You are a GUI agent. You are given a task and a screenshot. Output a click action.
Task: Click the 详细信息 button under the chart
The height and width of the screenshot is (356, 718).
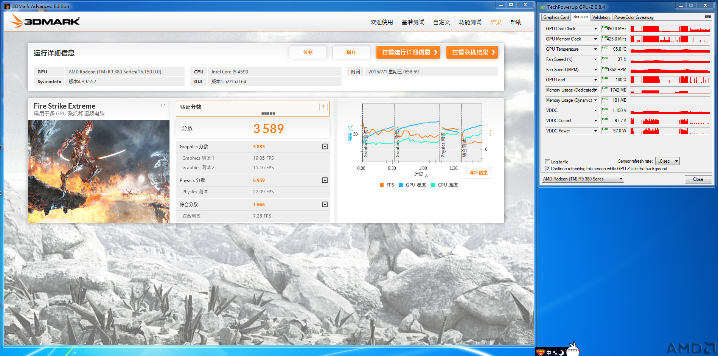[x=479, y=173]
